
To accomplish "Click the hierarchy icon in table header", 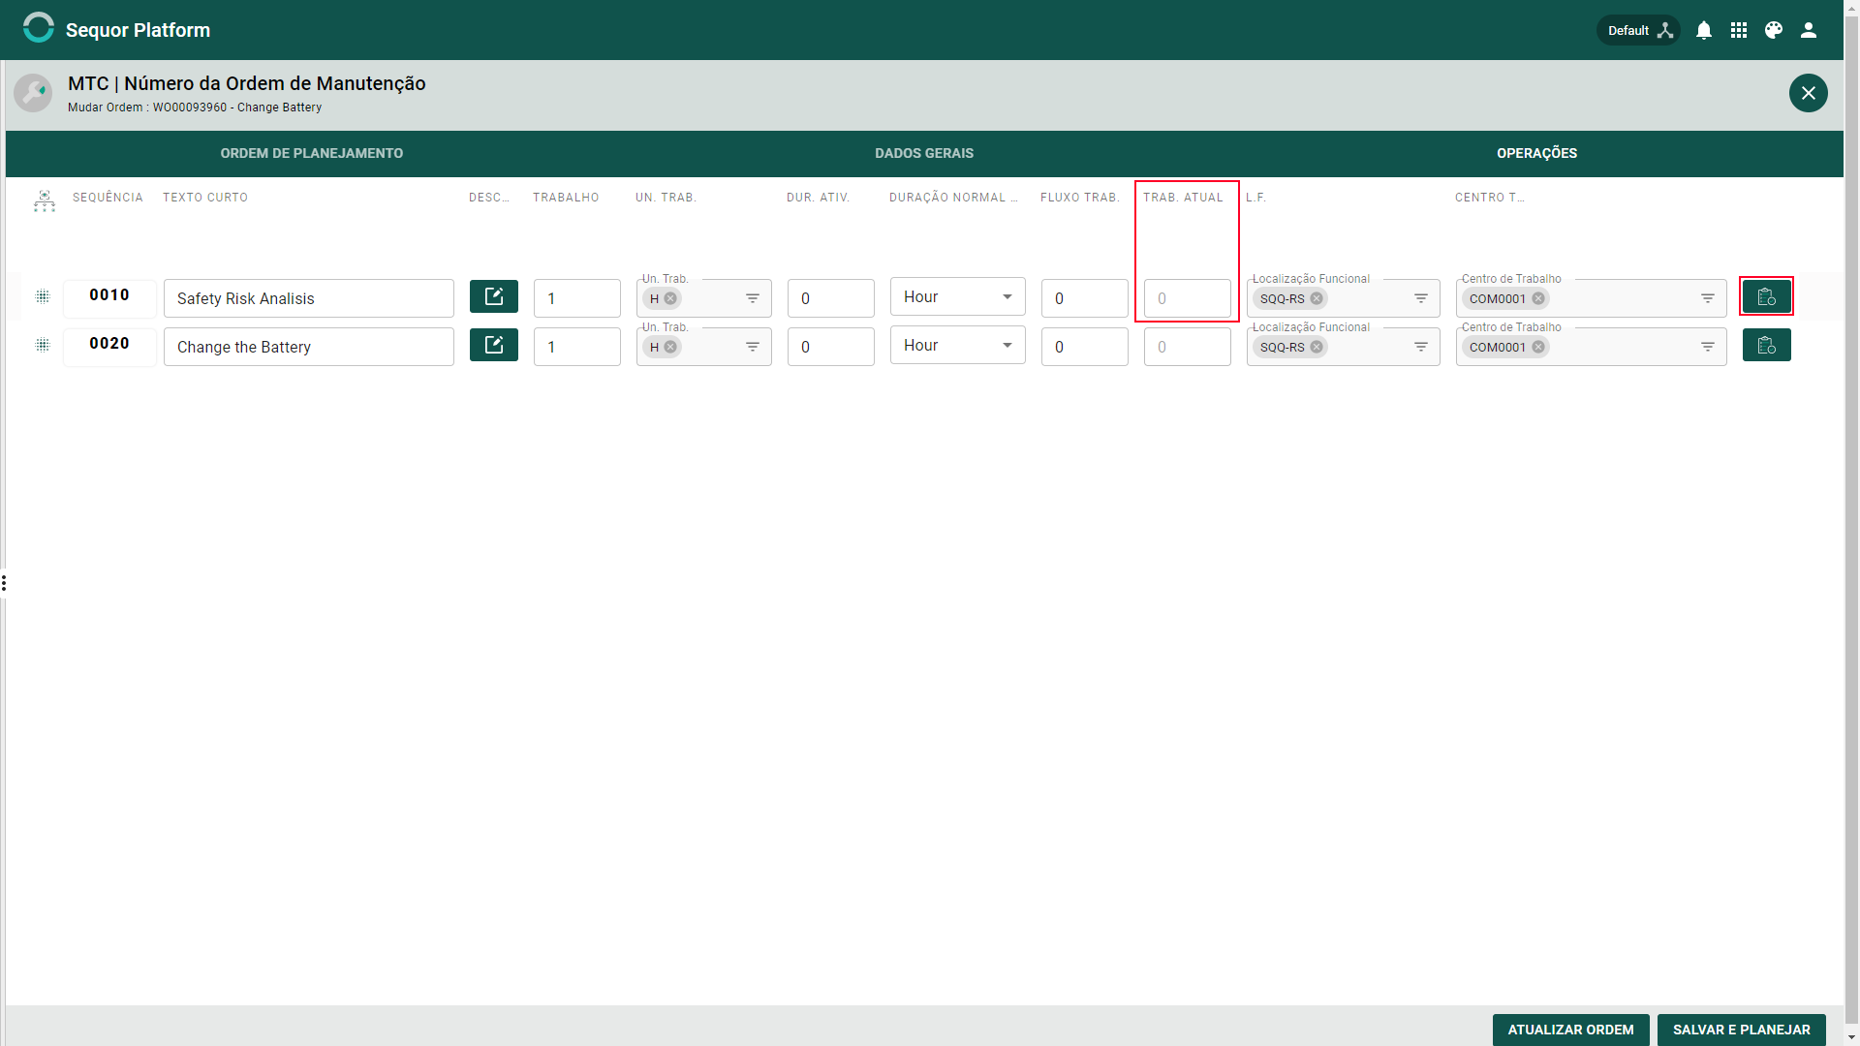I will pos(45,200).
